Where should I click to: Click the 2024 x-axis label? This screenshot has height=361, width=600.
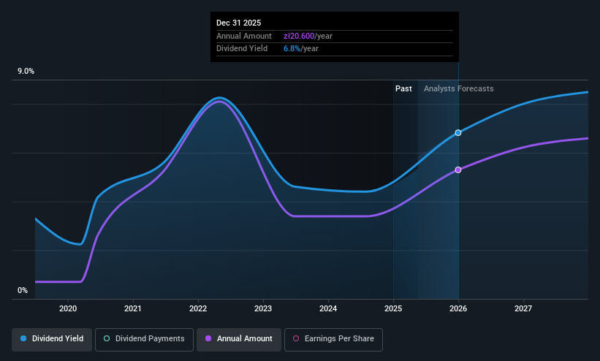tap(328, 308)
